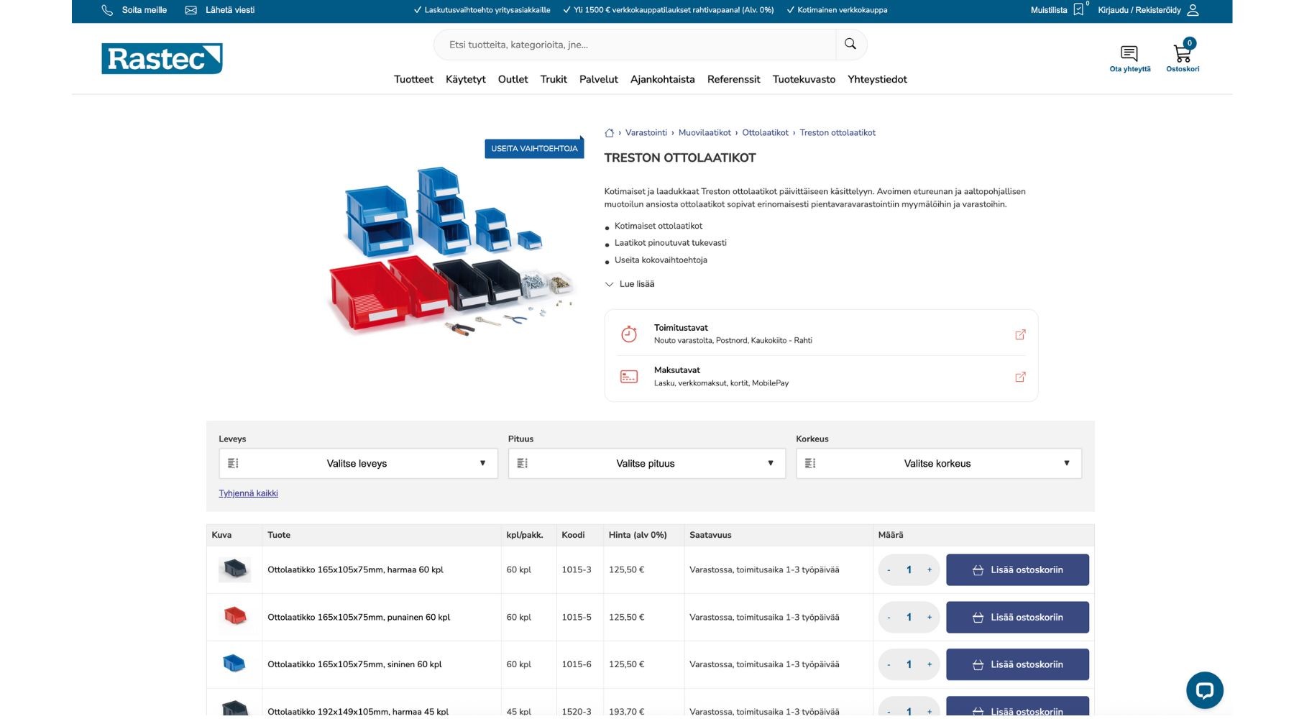The image size is (1294, 719).
Task: Click the search magnifier icon
Action: coord(850,44)
